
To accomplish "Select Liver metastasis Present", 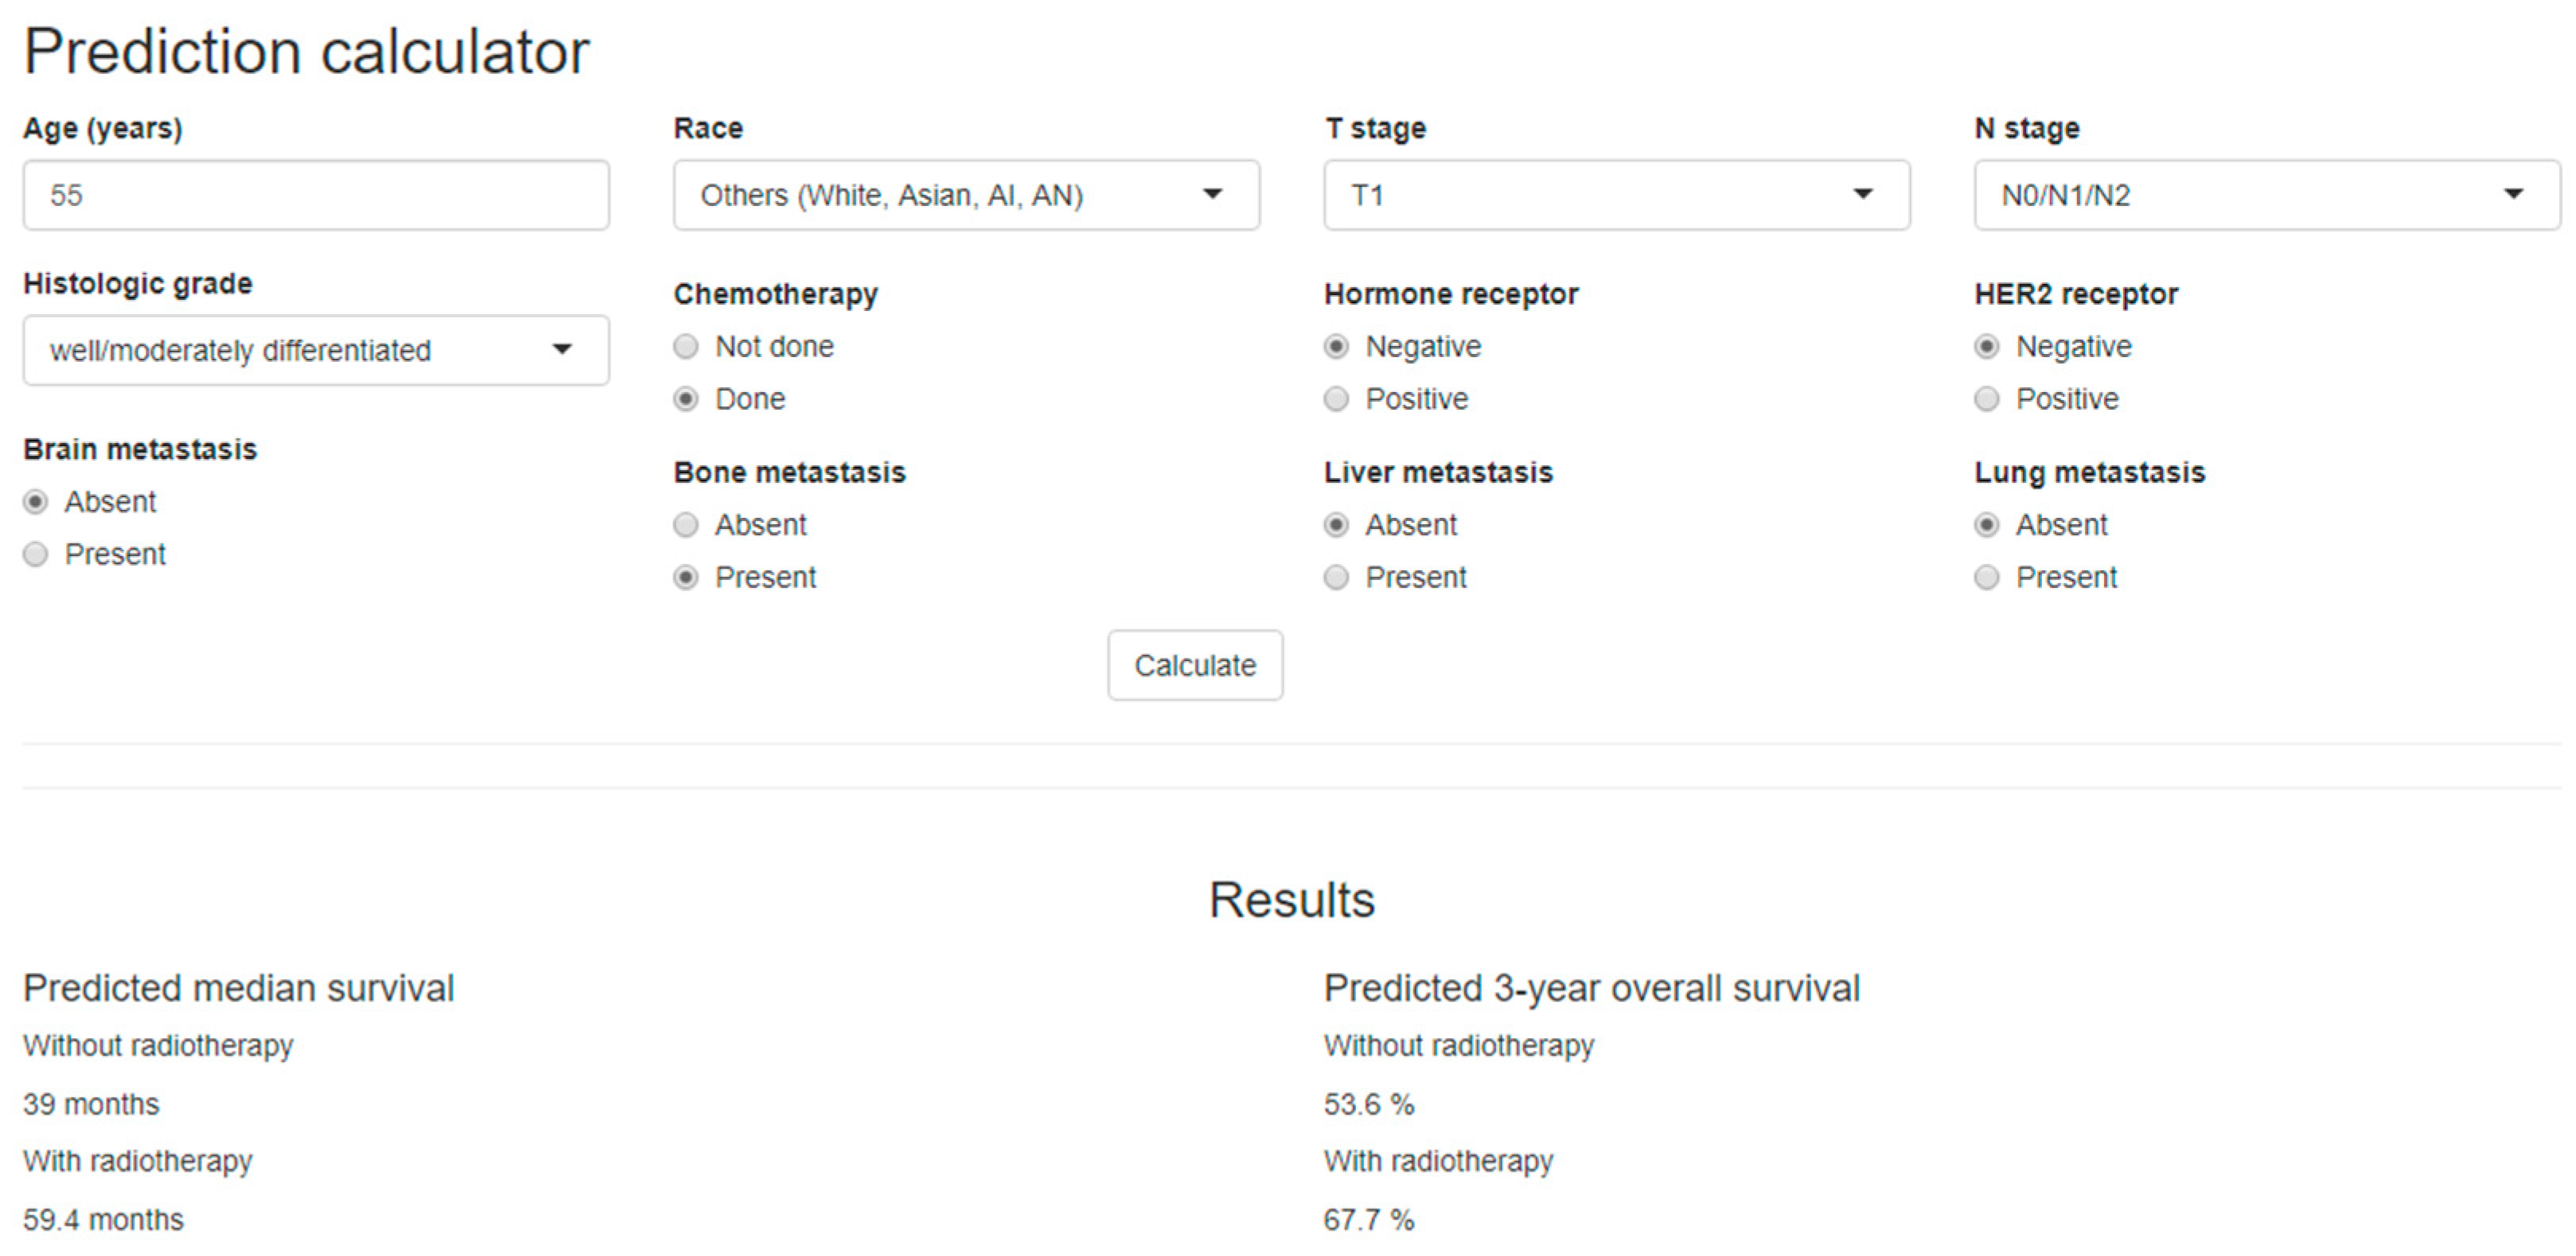I will coord(1336,577).
